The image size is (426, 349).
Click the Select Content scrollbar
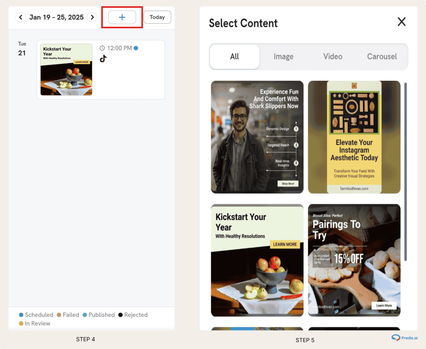pyautogui.click(x=405, y=172)
